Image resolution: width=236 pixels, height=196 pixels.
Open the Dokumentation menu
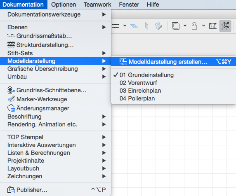[x=23, y=5]
